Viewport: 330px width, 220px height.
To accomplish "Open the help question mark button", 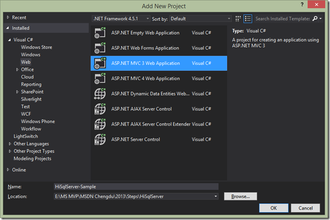I will click(x=302, y=5).
